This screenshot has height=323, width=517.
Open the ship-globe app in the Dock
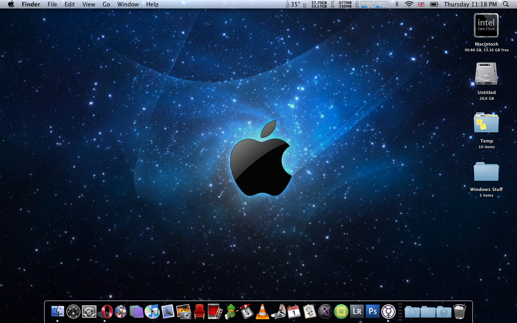click(121, 311)
